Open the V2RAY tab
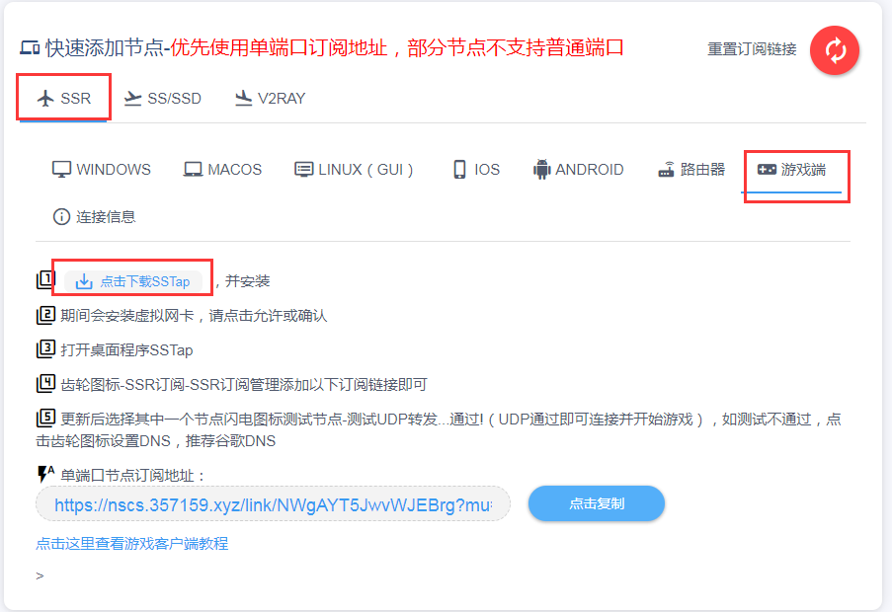 [x=270, y=99]
